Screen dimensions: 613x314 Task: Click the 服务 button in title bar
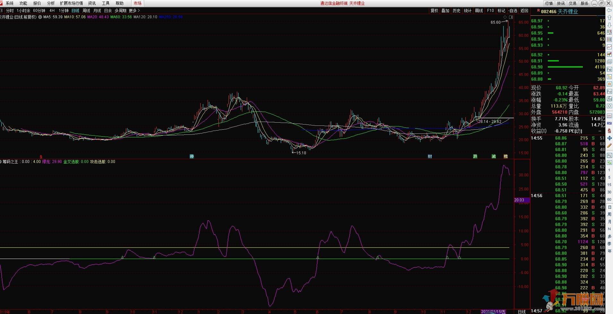click(584, 3)
